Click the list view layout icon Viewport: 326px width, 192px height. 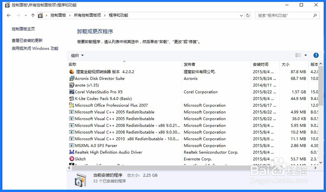[x=299, y=55]
